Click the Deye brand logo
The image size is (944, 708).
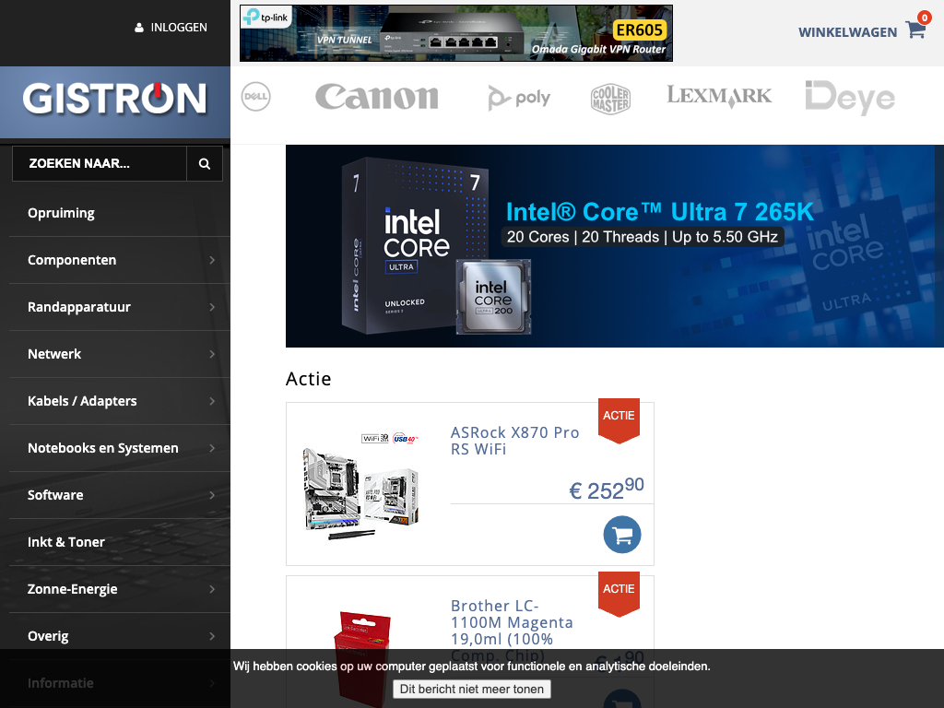coord(849,98)
